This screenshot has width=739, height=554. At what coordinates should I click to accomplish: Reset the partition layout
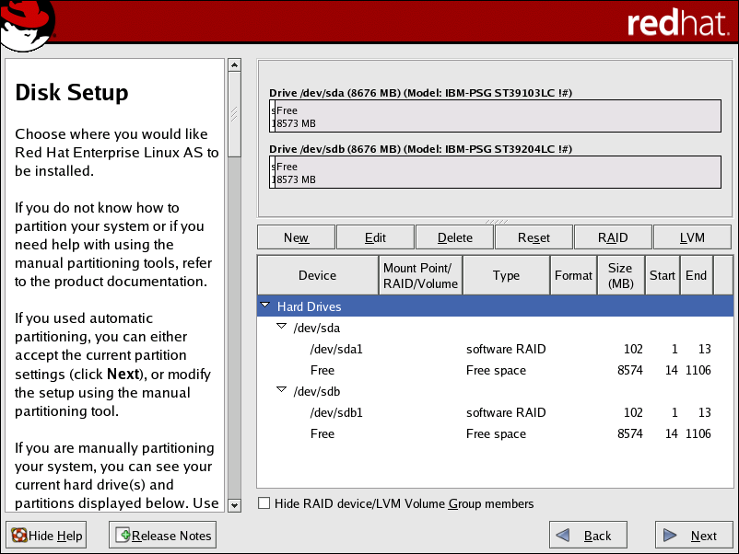[x=533, y=237]
